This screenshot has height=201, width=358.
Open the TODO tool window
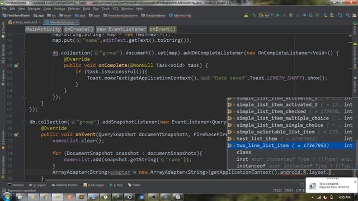click(134, 185)
